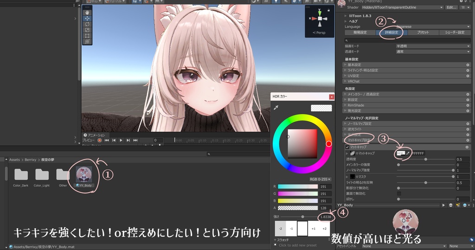Open gear menu for マットキャップ block

click(x=467, y=147)
